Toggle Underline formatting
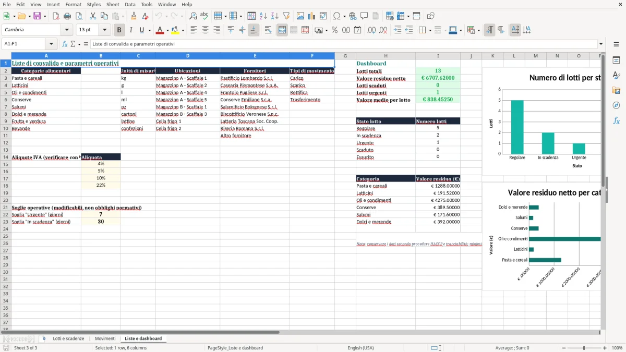This screenshot has height=352, width=626. 141,30
